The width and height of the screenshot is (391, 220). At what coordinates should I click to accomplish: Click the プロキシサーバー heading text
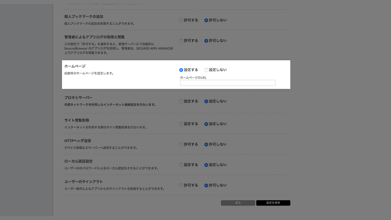[x=78, y=98]
